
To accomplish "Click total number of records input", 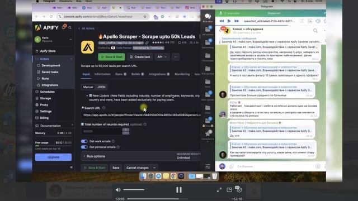I will point(102,131).
